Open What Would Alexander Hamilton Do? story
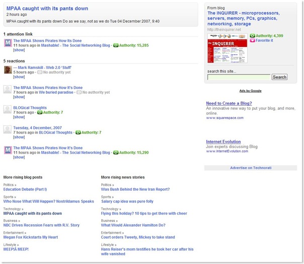 [x=133, y=225]
